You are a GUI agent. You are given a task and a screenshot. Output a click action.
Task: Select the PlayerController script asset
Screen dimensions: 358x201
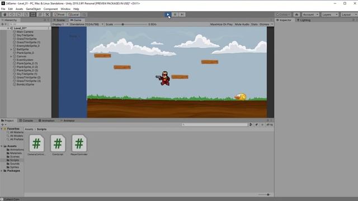[x=79, y=145]
